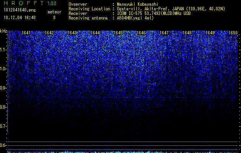Viewport: 241px width, 153px height.
Task: Click the 1648 time marker
Action: coord(187,33)
